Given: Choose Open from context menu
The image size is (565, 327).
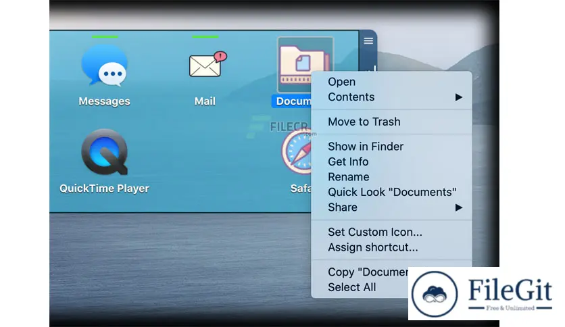Looking at the screenshot, I should pos(392,82).
